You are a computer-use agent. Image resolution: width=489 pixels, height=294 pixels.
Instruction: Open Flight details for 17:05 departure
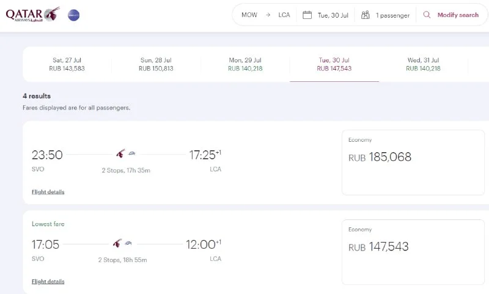coord(48,282)
